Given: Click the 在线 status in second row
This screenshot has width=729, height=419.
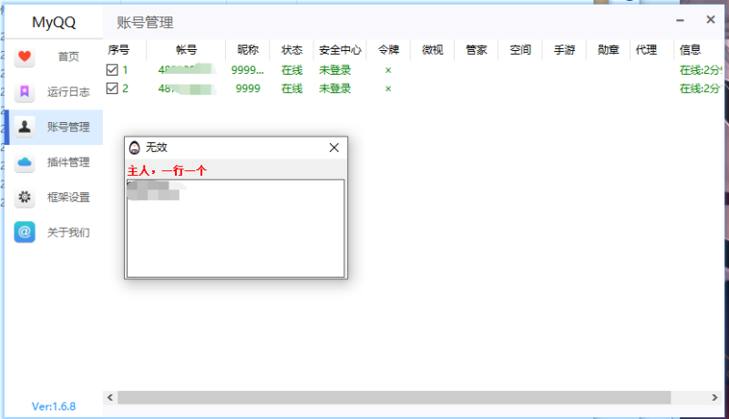Looking at the screenshot, I should (x=292, y=88).
